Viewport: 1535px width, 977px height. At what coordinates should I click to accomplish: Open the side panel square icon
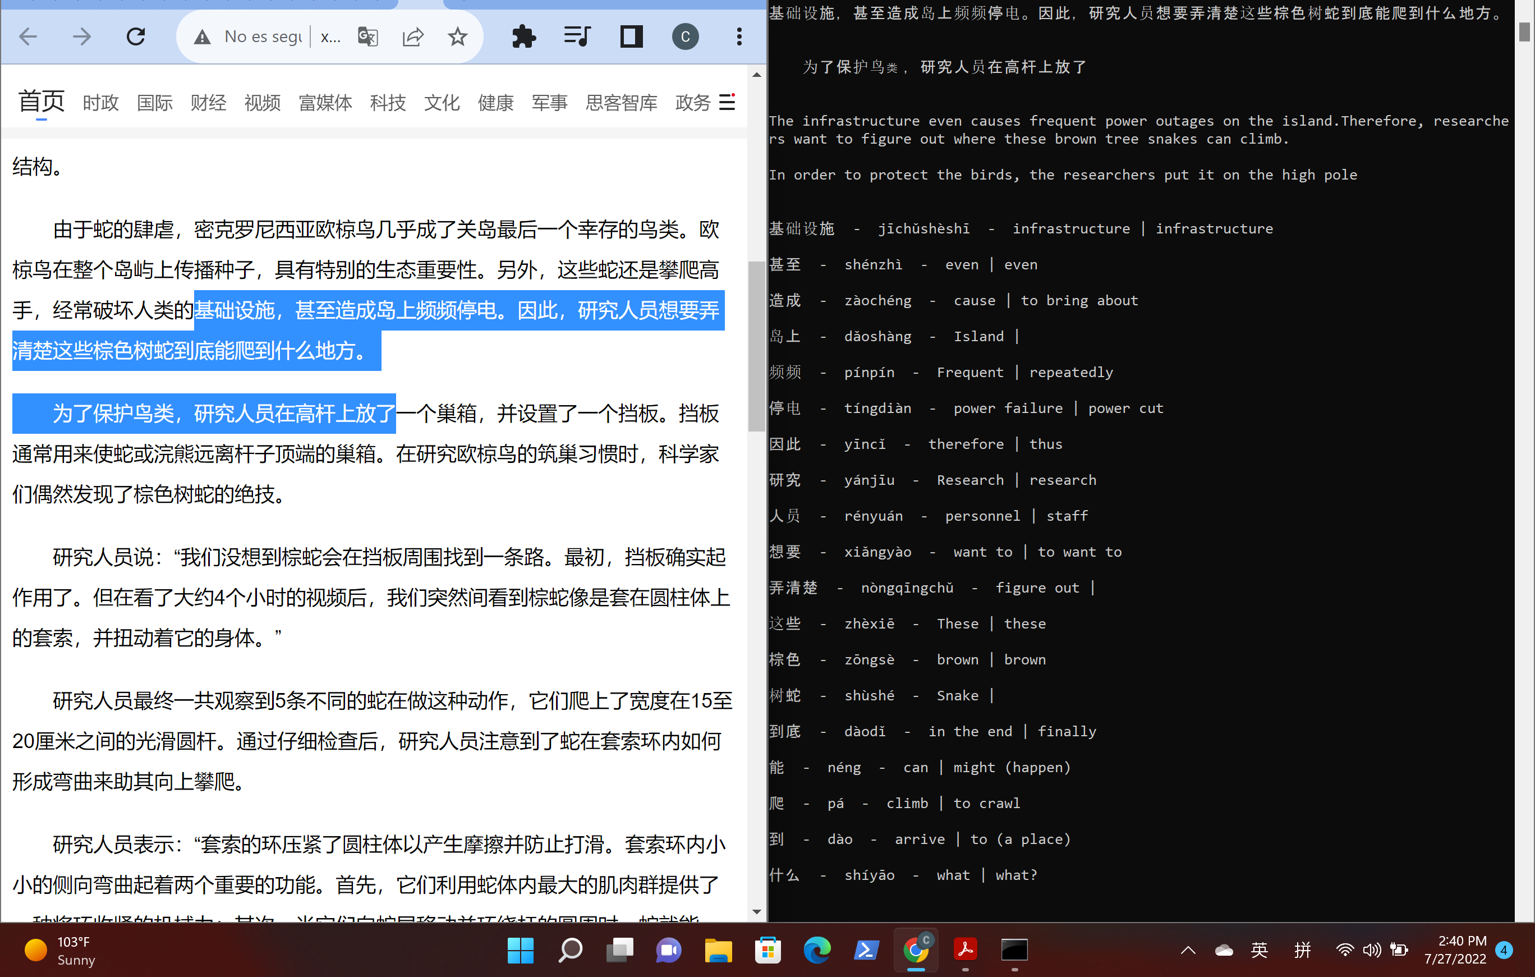click(631, 36)
